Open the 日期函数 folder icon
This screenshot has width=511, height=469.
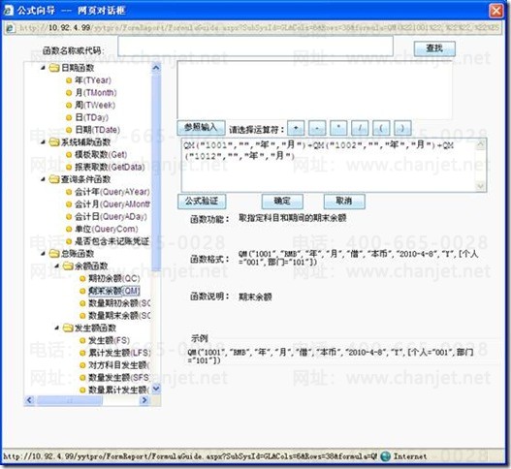pyautogui.click(x=53, y=68)
